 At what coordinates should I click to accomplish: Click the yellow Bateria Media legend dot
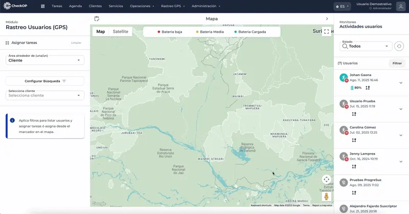(197, 32)
